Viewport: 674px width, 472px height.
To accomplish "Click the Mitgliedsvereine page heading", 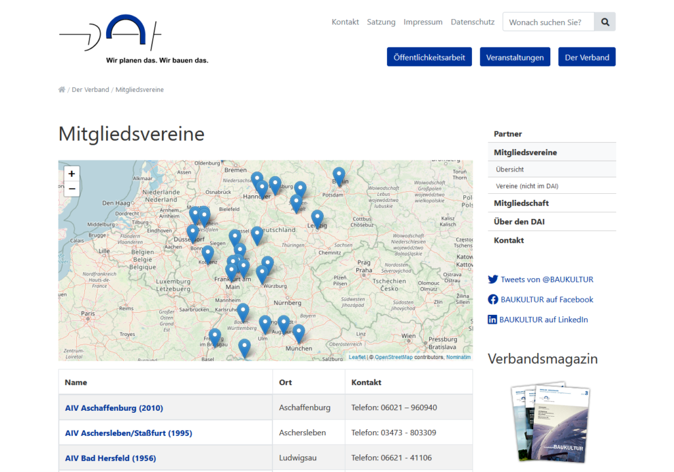I will pos(132,134).
